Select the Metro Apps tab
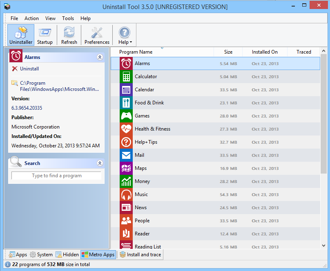The image size is (330, 271). coord(98,255)
